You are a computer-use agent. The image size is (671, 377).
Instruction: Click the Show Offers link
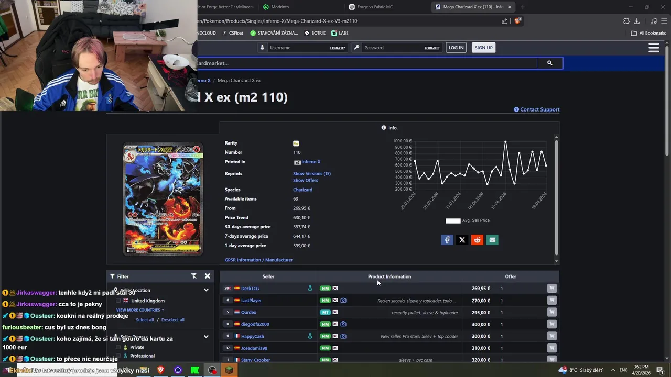click(x=306, y=180)
